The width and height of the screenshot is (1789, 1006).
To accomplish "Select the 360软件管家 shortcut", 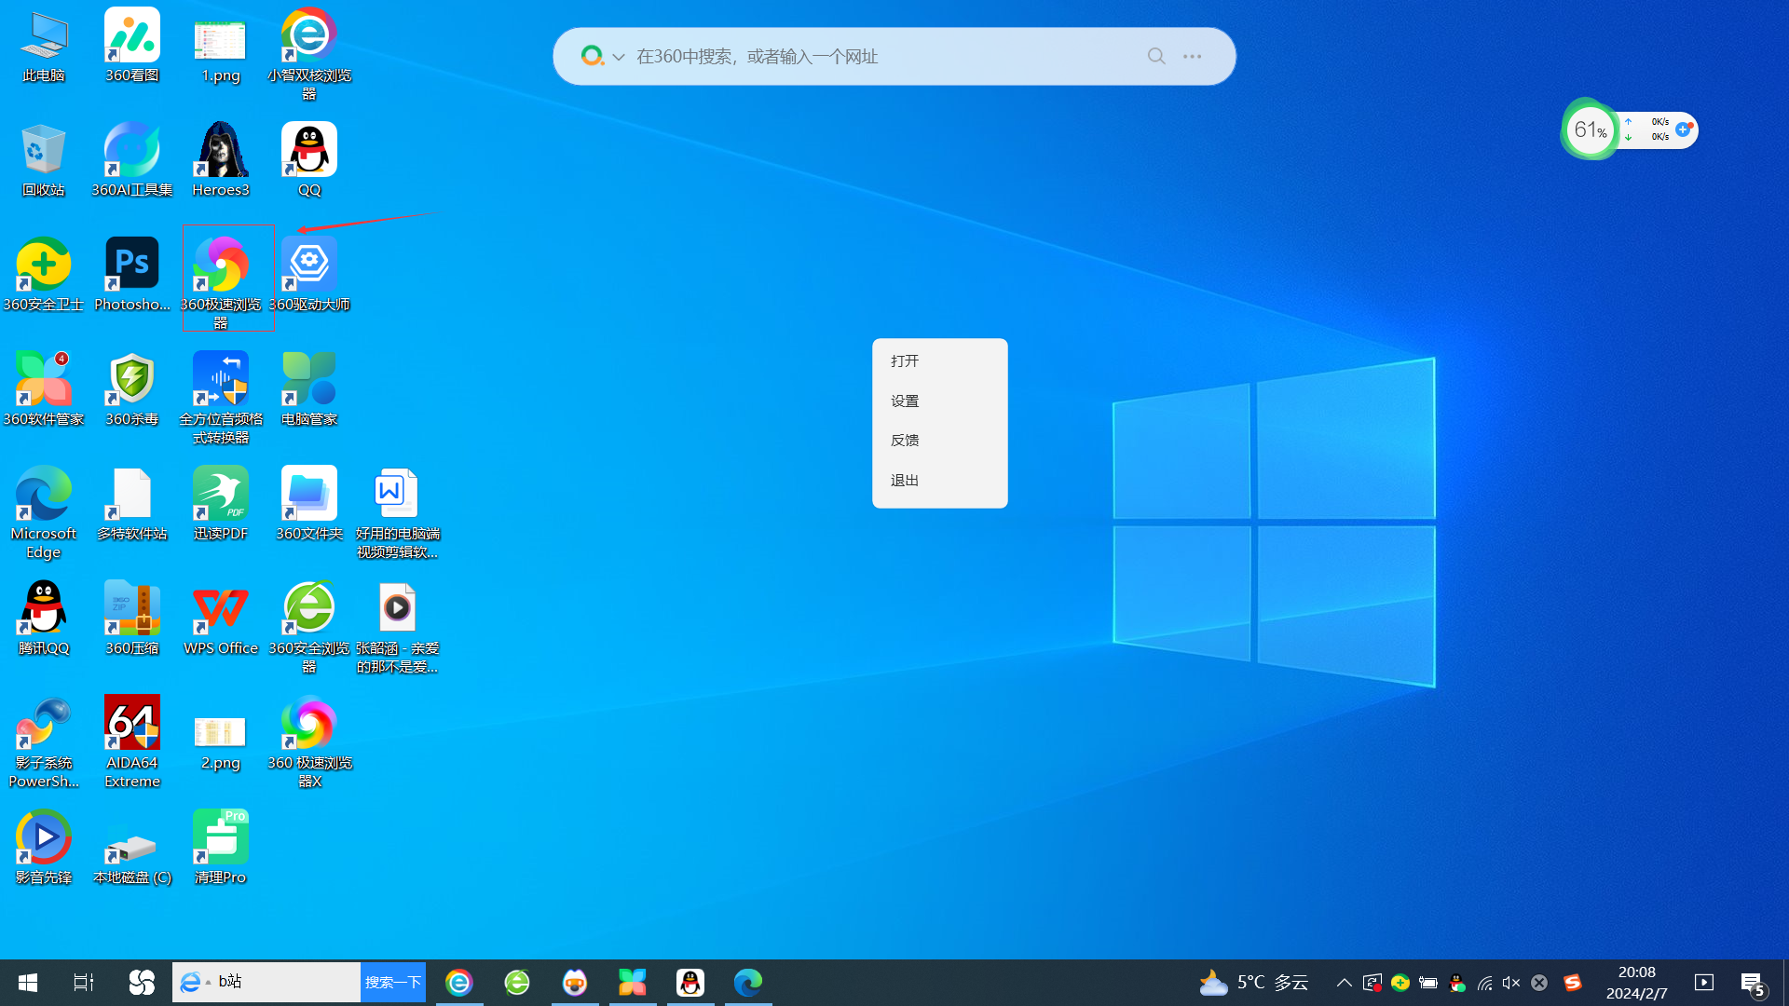I will pyautogui.click(x=44, y=388).
